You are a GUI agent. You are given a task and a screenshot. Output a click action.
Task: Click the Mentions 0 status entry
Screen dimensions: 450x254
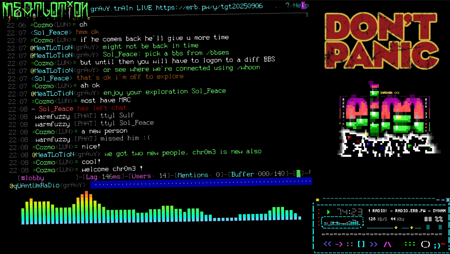(x=198, y=175)
